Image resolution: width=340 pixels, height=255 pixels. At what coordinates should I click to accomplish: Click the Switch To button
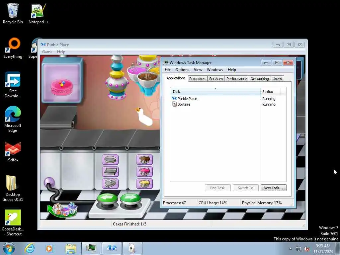pyautogui.click(x=245, y=188)
